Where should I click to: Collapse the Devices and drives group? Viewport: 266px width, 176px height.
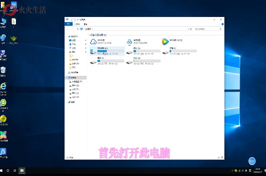pos(89,35)
